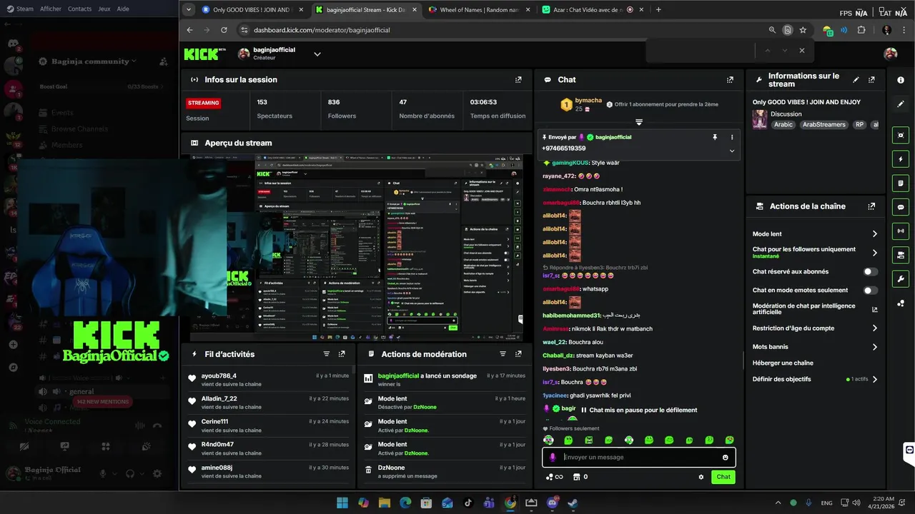Click the pencil icon in right sidebar
Viewport: 915px width, 514px height.
click(901, 104)
